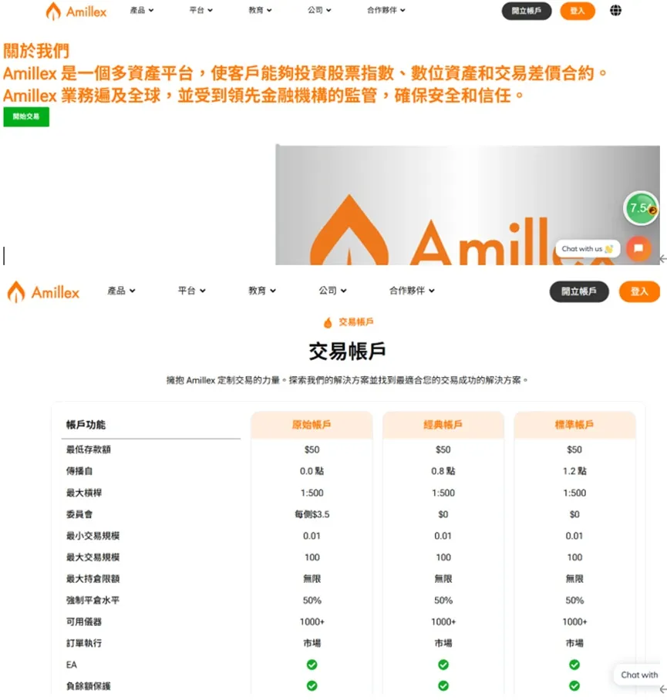Click the Amillex banner image

pos(467,205)
